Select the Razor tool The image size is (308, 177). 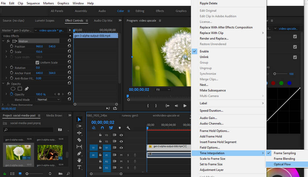click(79, 140)
